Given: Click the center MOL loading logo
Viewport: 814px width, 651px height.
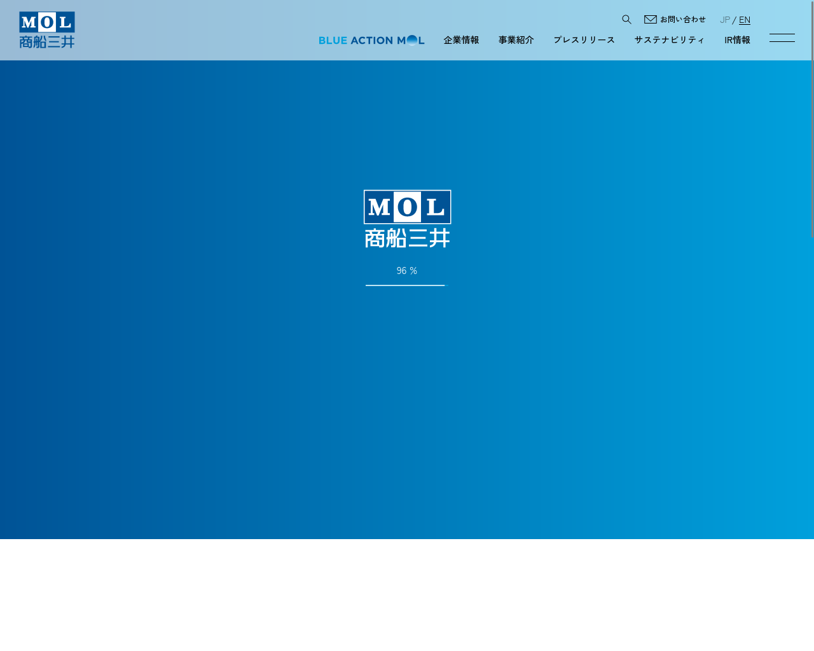Looking at the screenshot, I should click(x=407, y=219).
